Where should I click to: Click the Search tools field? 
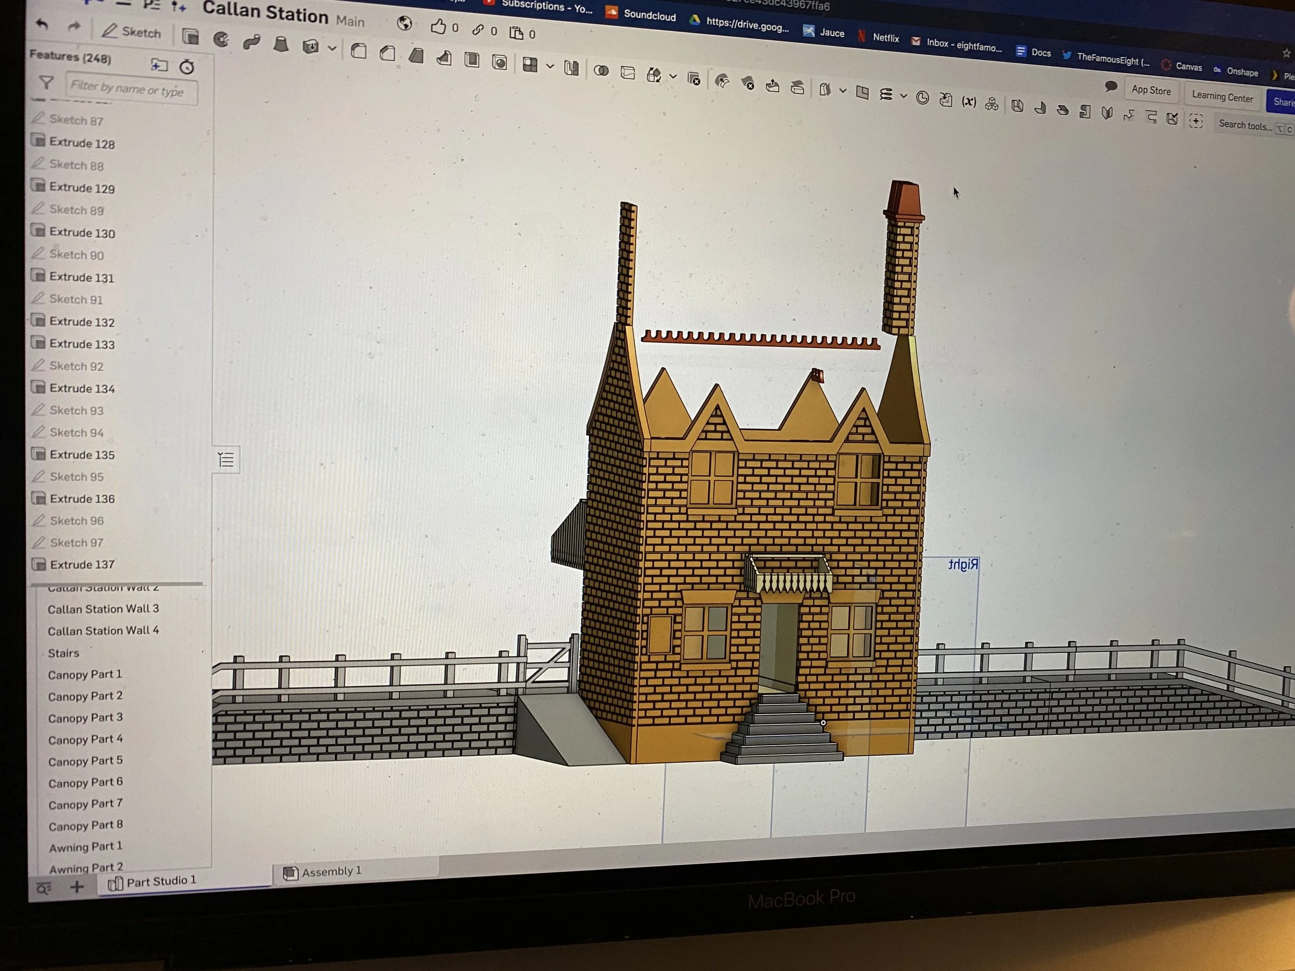[x=1255, y=126]
